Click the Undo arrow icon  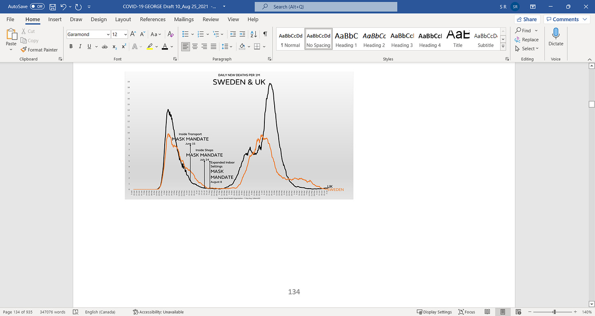[63, 7]
